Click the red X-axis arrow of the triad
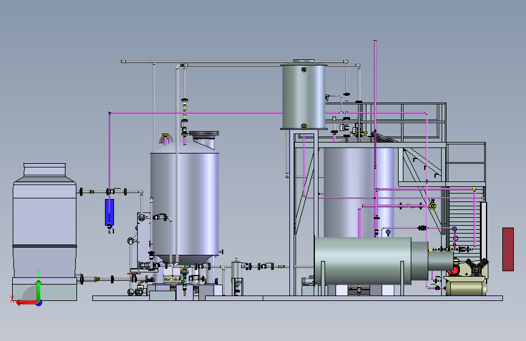 pyautogui.click(x=27, y=303)
